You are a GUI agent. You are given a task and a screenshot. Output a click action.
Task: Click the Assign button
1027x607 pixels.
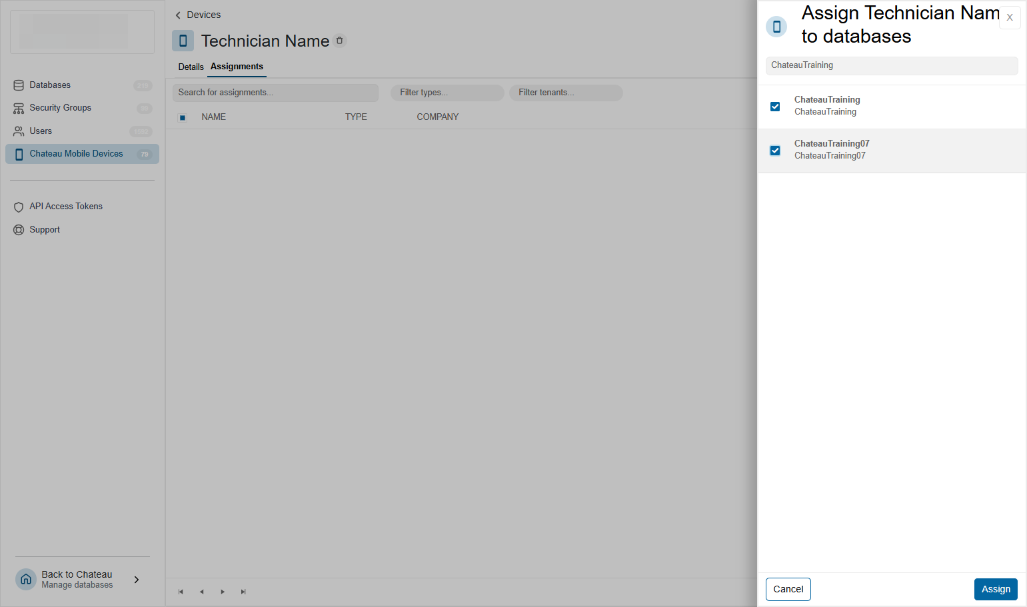tap(996, 589)
